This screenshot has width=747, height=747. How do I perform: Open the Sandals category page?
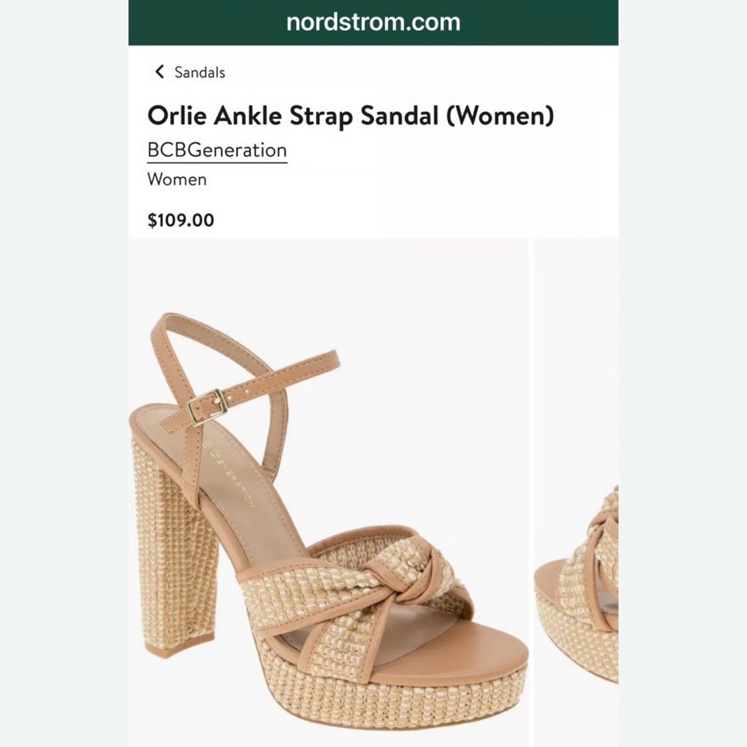[198, 72]
